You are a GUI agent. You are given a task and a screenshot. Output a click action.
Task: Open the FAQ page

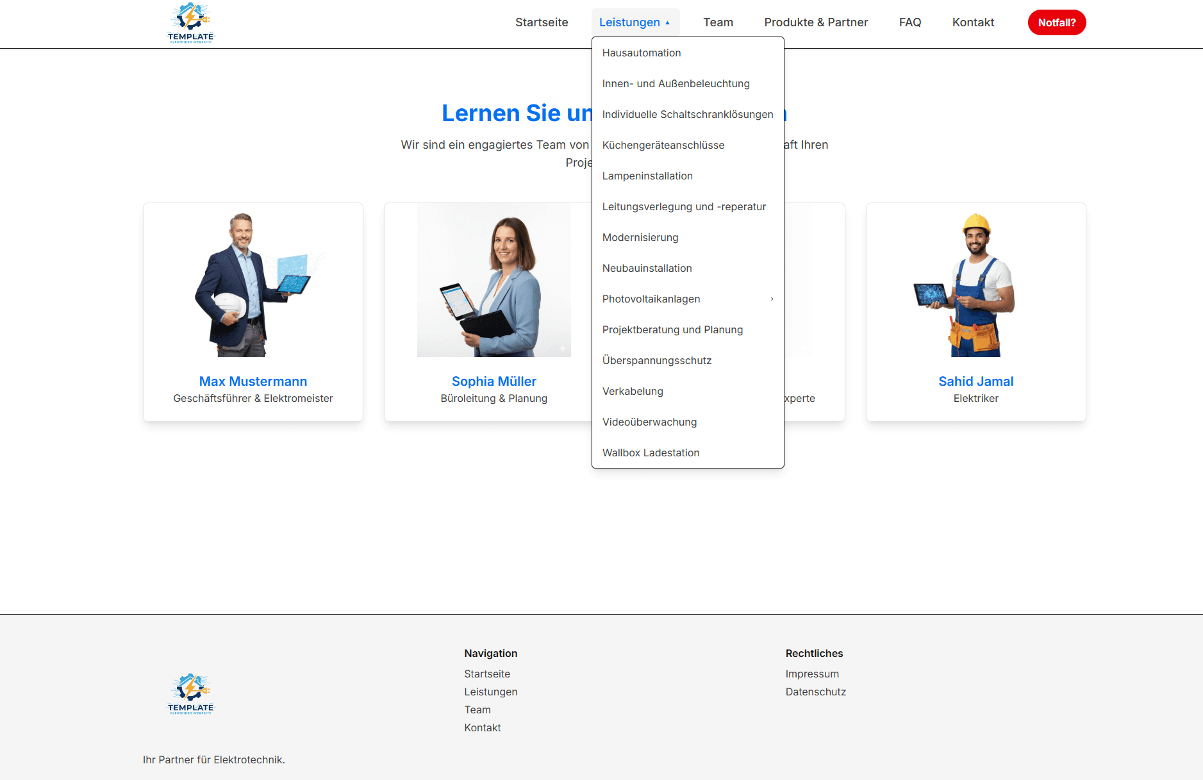[x=909, y=22]
